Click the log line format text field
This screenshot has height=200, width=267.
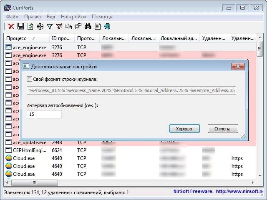pos(131,90)
